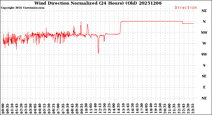The image size is (212, 115).
Task: Click the NW direction axis label
Action: coord(204,33)
